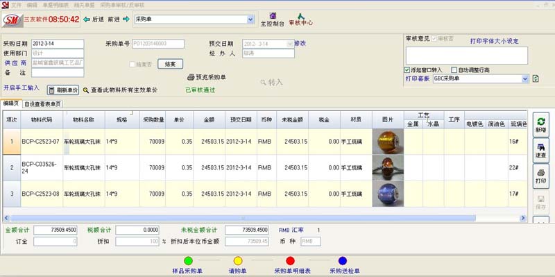Viewport: 555px width, 277px height.
Task: Open the 编辑 menu
Action: (32, 6)
